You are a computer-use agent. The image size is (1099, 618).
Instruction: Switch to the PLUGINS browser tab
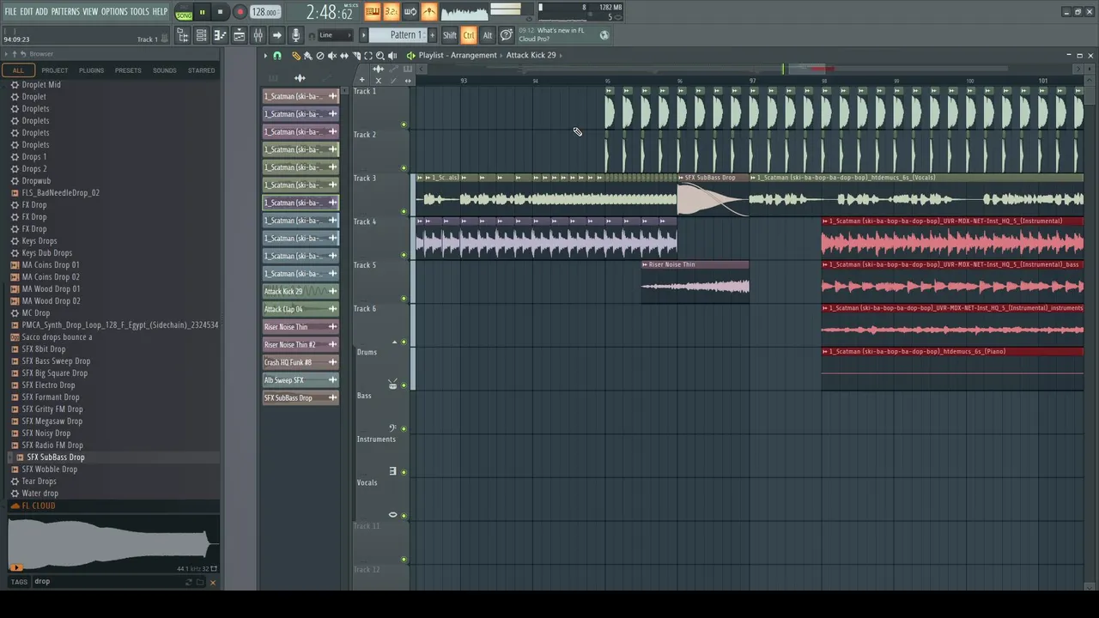pyautogui.click(x=91, y=70)
